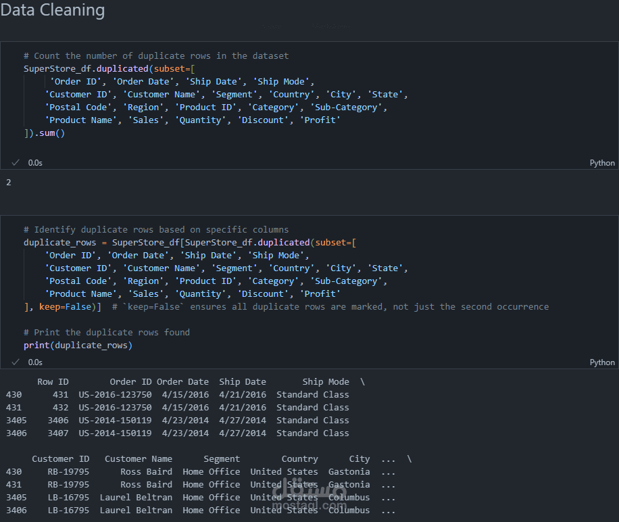Click the output value 2 below first cell

click(7, 182)
